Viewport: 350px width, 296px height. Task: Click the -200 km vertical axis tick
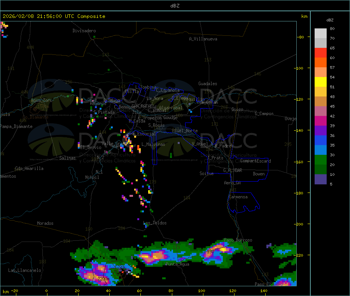[x=299, y=224]
